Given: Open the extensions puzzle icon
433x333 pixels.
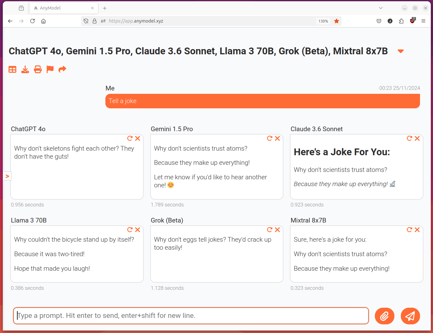Looking at the screenshot, I should [401, 21].
